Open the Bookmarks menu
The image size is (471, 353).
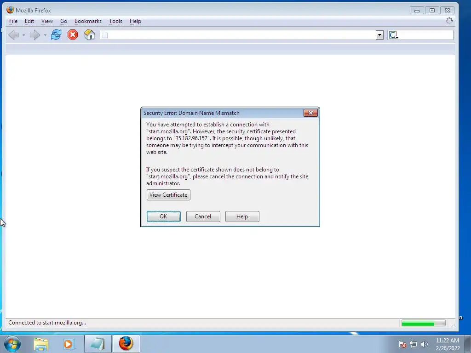tap(88, 21)
